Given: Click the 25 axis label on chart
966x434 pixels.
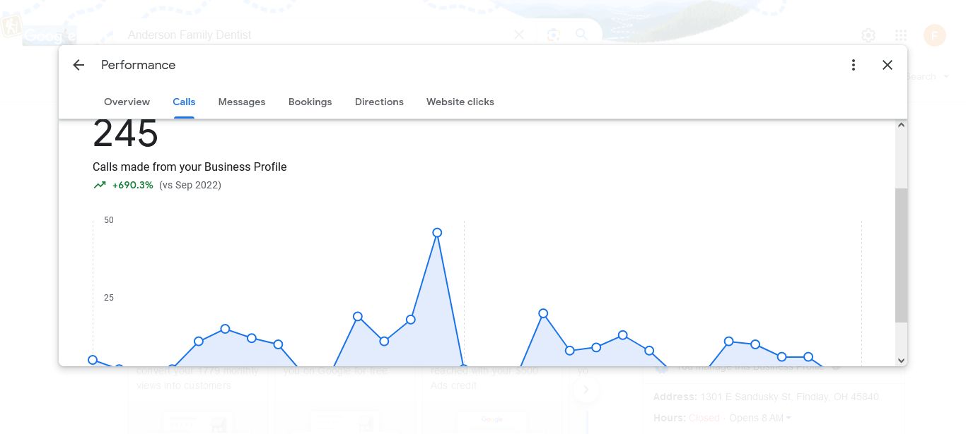Looking at the screenshot, I should click(109, 298).
